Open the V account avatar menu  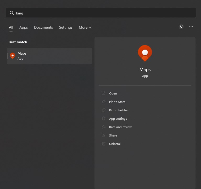coord(181,27)
